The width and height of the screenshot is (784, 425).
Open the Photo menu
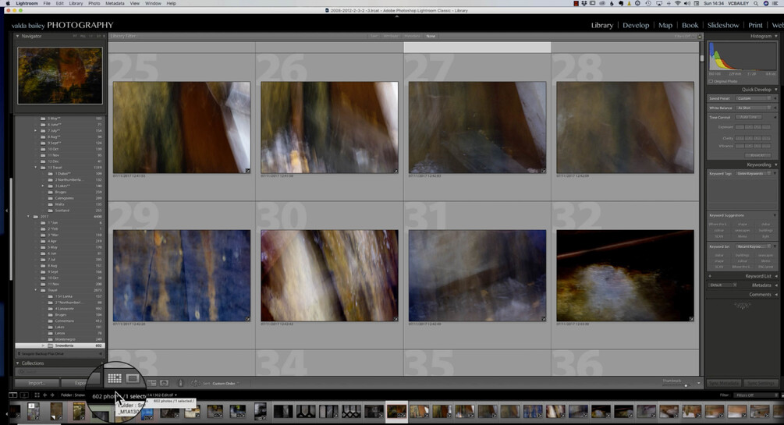[94, 3]
